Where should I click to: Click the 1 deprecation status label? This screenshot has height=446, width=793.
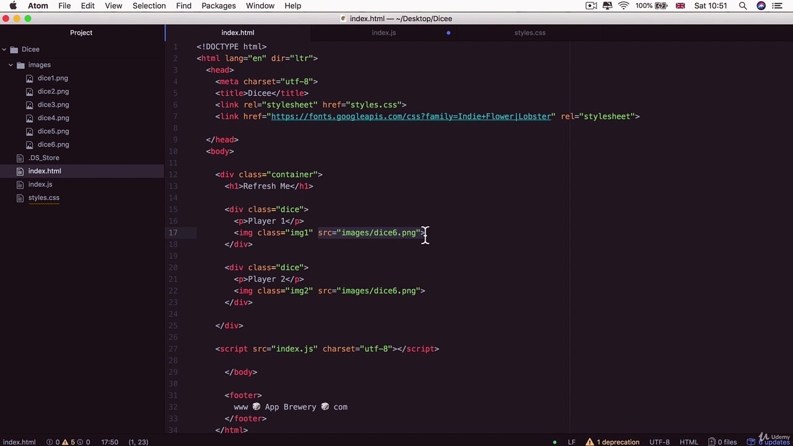pyautogui.click(x=618, y=442)
